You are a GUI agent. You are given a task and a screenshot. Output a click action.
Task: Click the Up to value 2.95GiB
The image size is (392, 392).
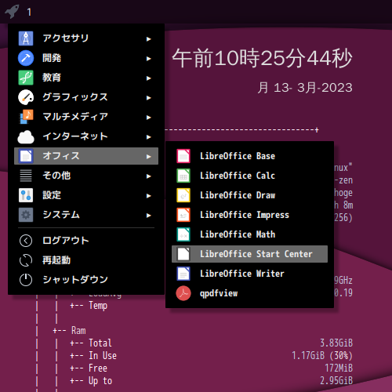coord(336,380)
